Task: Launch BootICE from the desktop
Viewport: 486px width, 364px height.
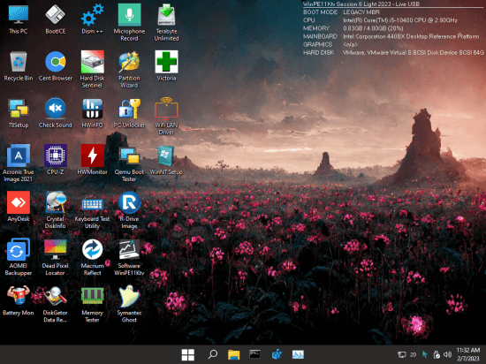Action: coord(55,19)
